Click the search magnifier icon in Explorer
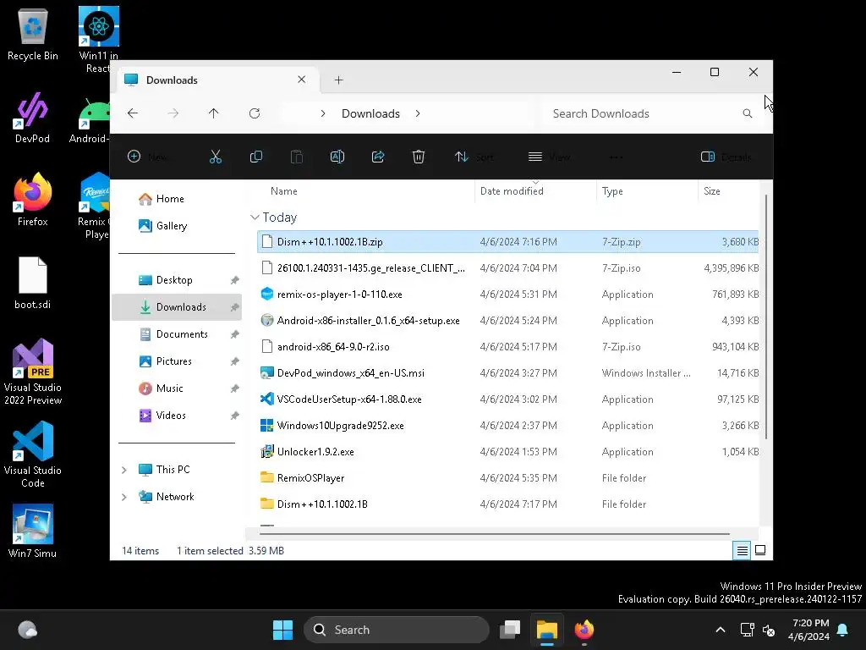866x650 pixels. (x=748, y=113)
